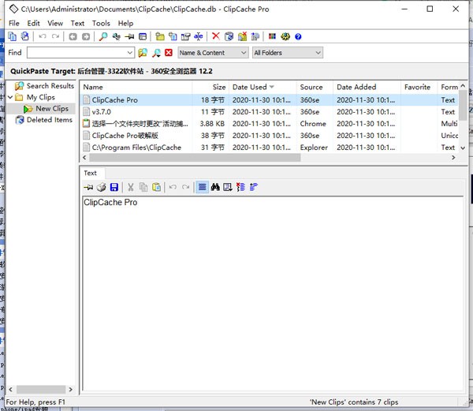
Task: Click inside the Find text field
Action: (x=80, y=53)
